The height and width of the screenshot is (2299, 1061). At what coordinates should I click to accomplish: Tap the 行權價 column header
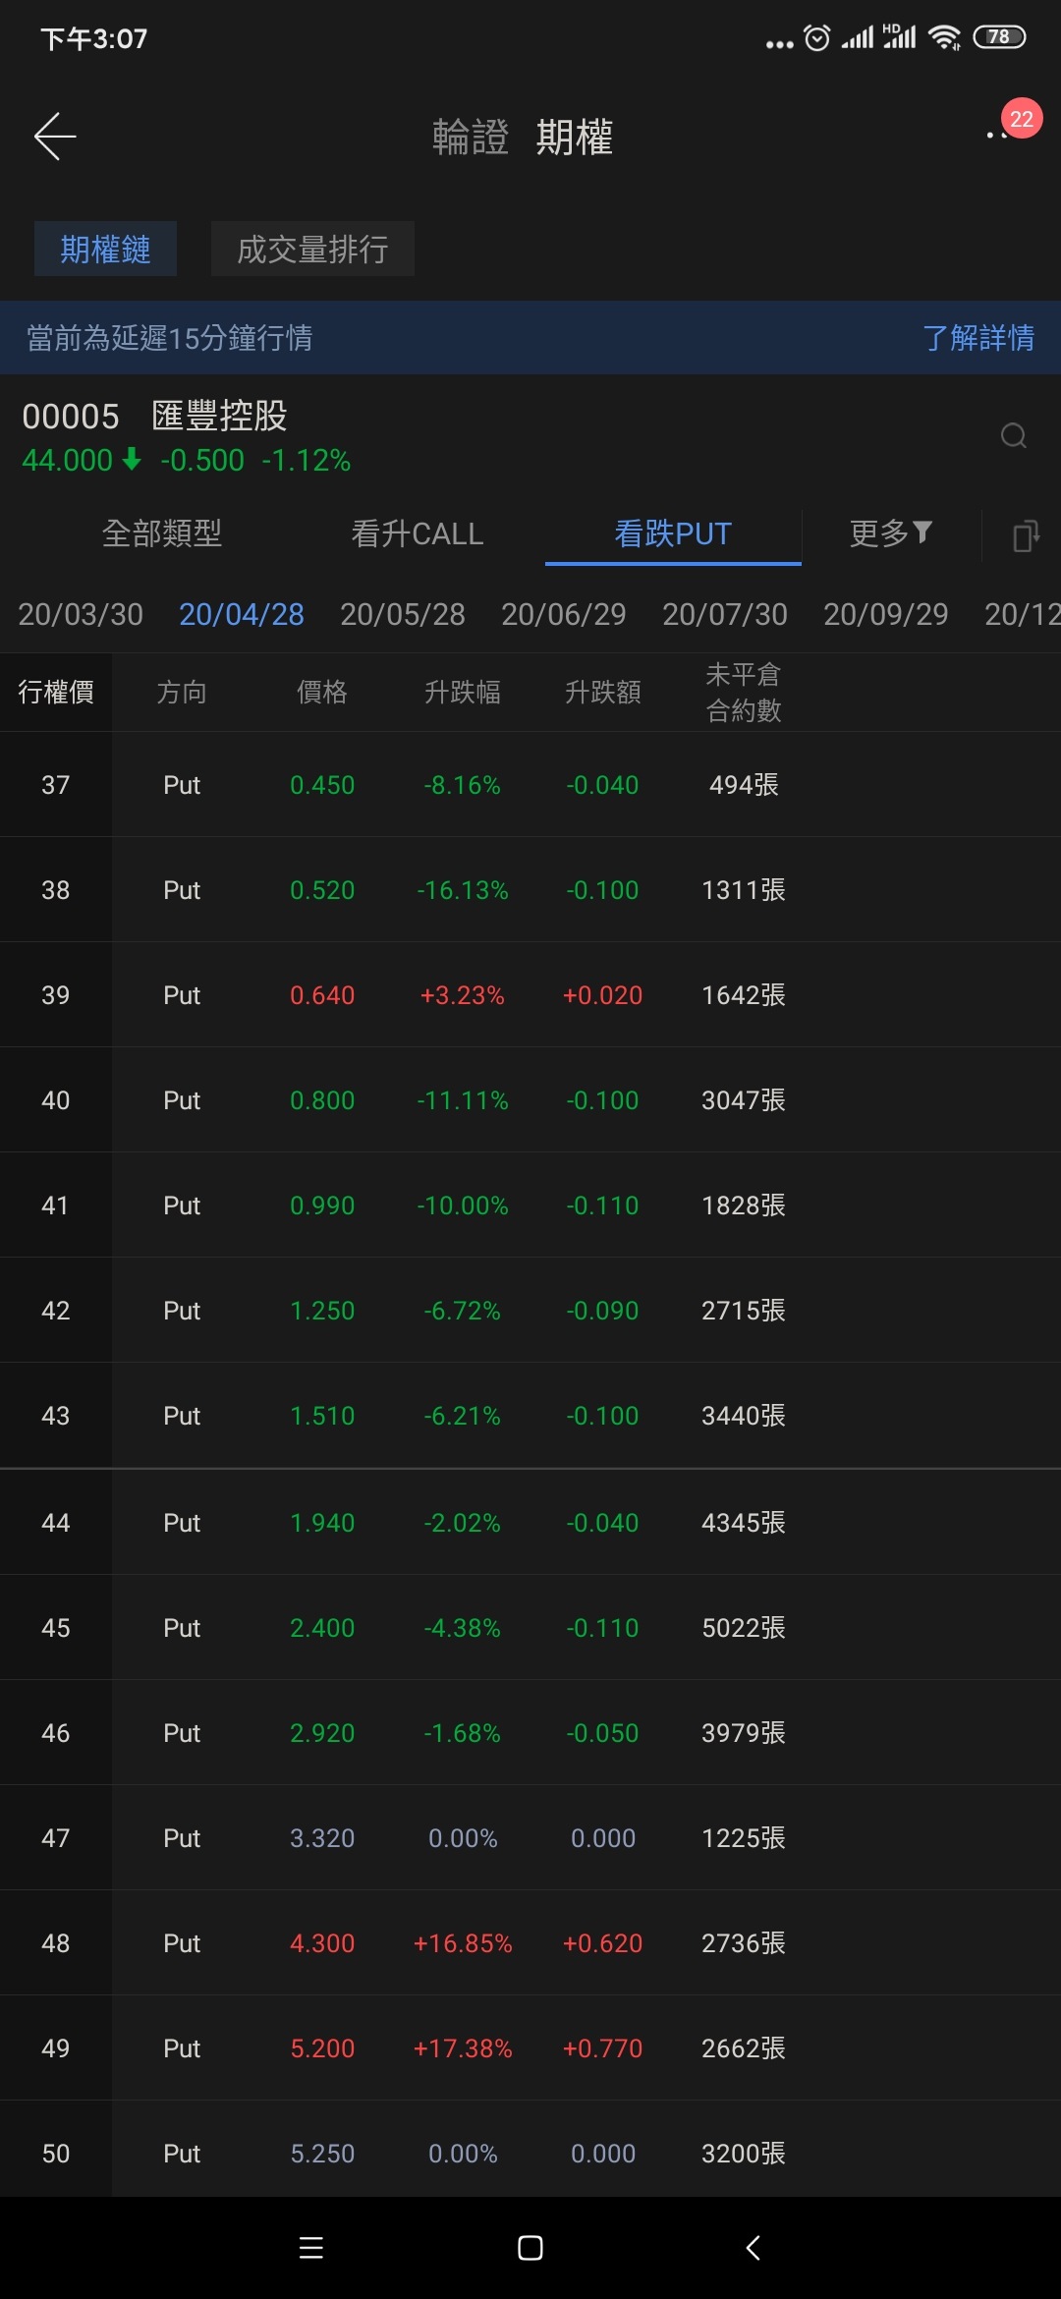[x=56, y=692]
